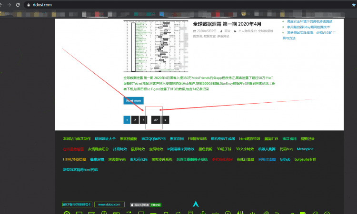Open footer link Github
This screenshot has width=357, height=214.
tap(285, 159)
